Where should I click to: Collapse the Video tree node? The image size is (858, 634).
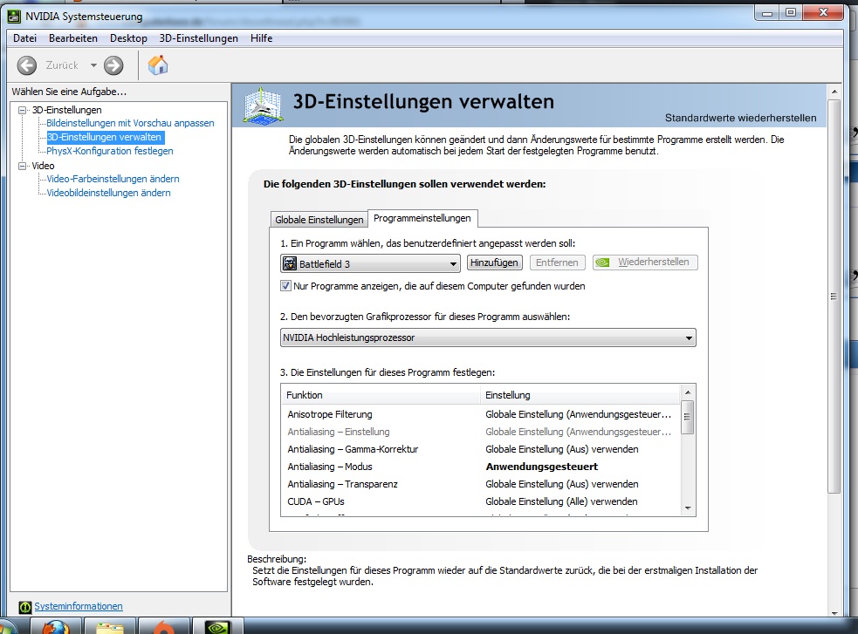(x=23, y=166)
